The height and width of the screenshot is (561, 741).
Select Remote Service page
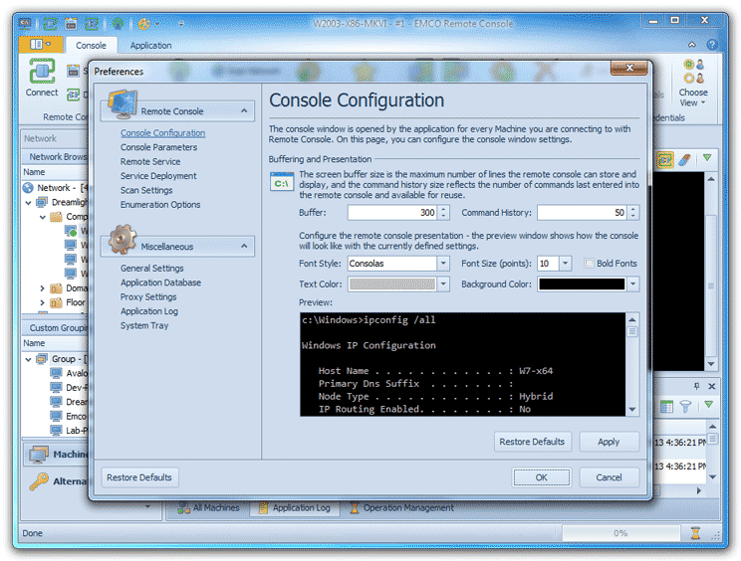tap(150, 162)
